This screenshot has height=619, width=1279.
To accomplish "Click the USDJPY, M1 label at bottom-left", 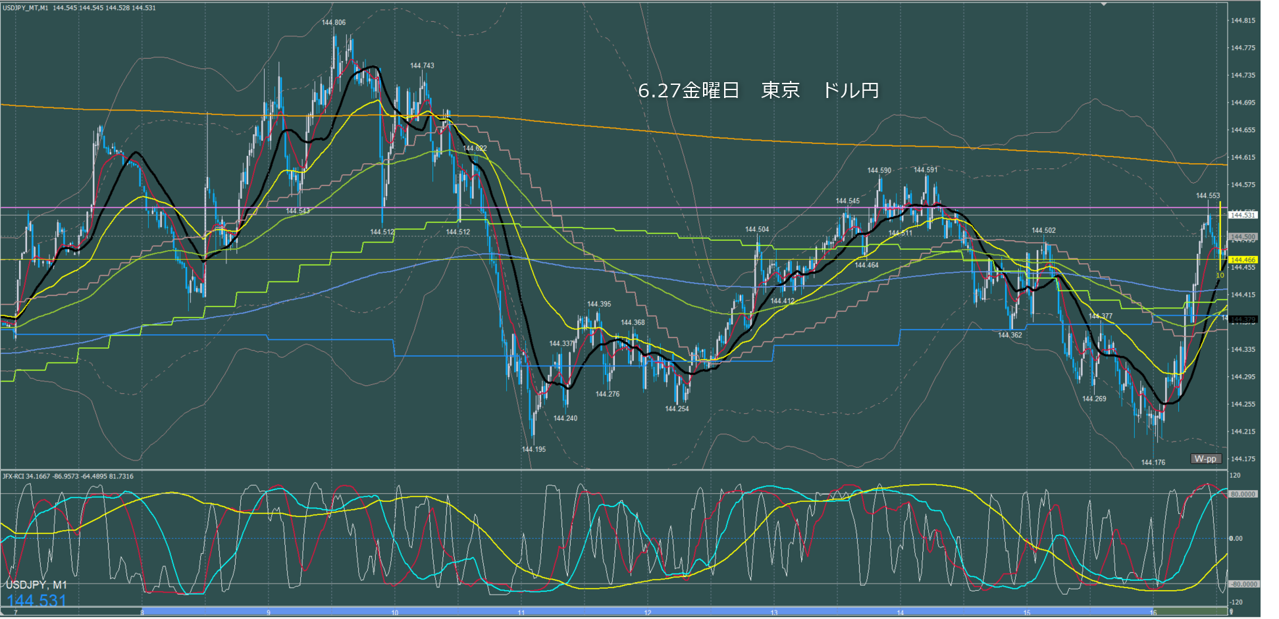I will [36, 585].
